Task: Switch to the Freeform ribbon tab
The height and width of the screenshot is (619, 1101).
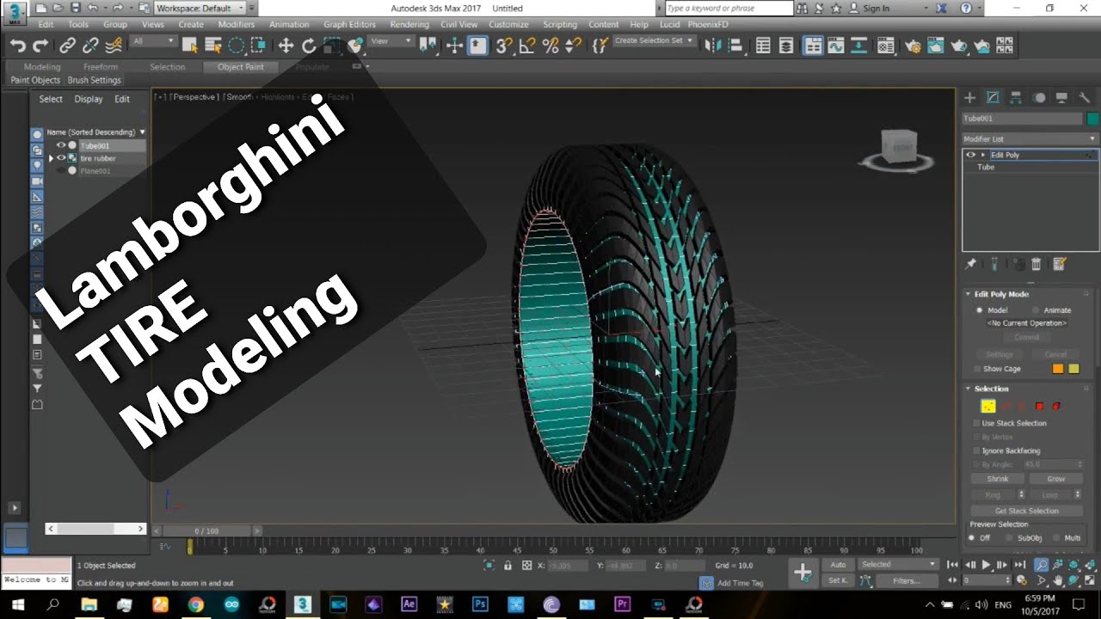Action: click(x=101, y=67)
